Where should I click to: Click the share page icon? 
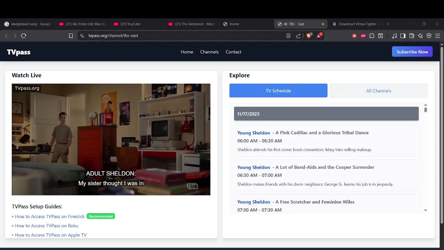coord(298,36)
